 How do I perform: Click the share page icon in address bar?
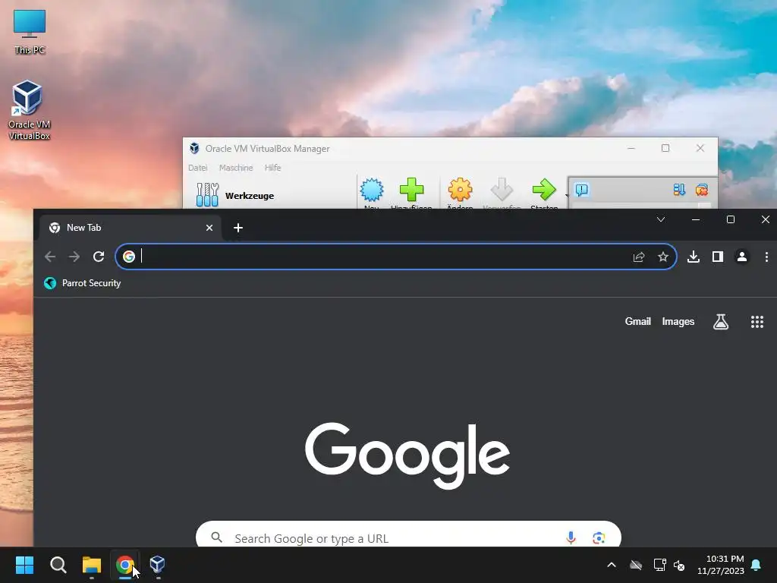click(639, 257)
